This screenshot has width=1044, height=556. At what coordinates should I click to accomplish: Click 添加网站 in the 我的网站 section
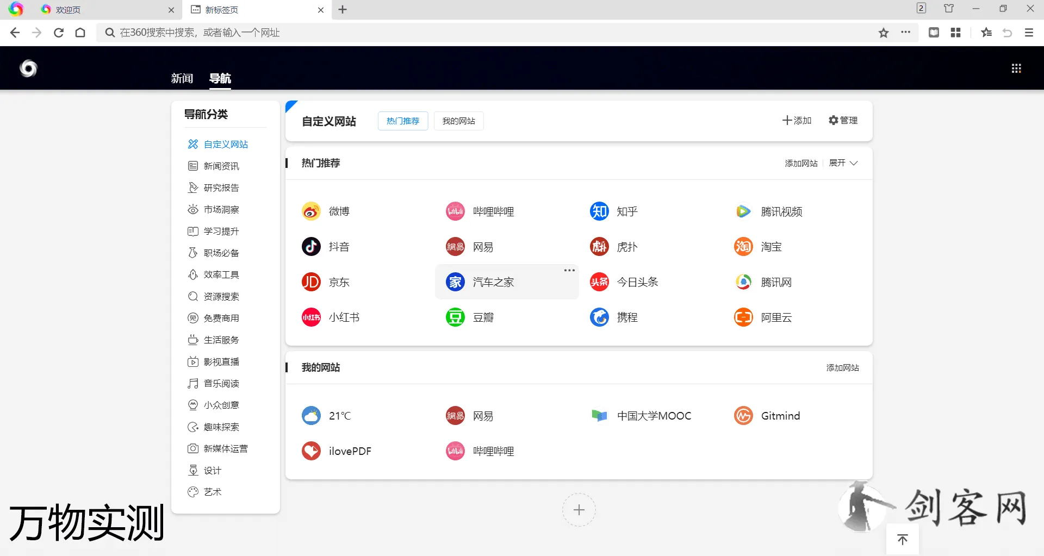[x=843, y=368]
